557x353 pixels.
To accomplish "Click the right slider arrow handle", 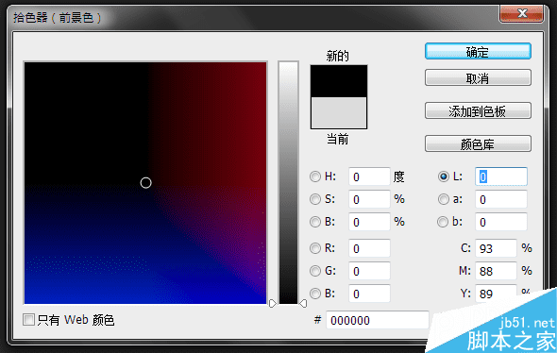I will [x=303, y=304].
